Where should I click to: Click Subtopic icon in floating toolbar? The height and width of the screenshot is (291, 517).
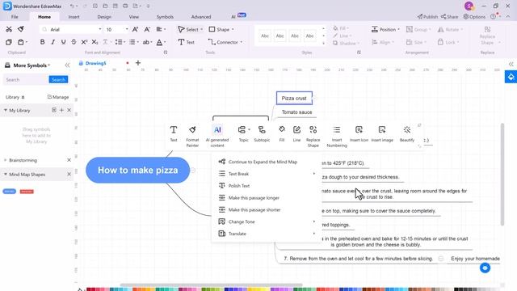tap(262, 133)
